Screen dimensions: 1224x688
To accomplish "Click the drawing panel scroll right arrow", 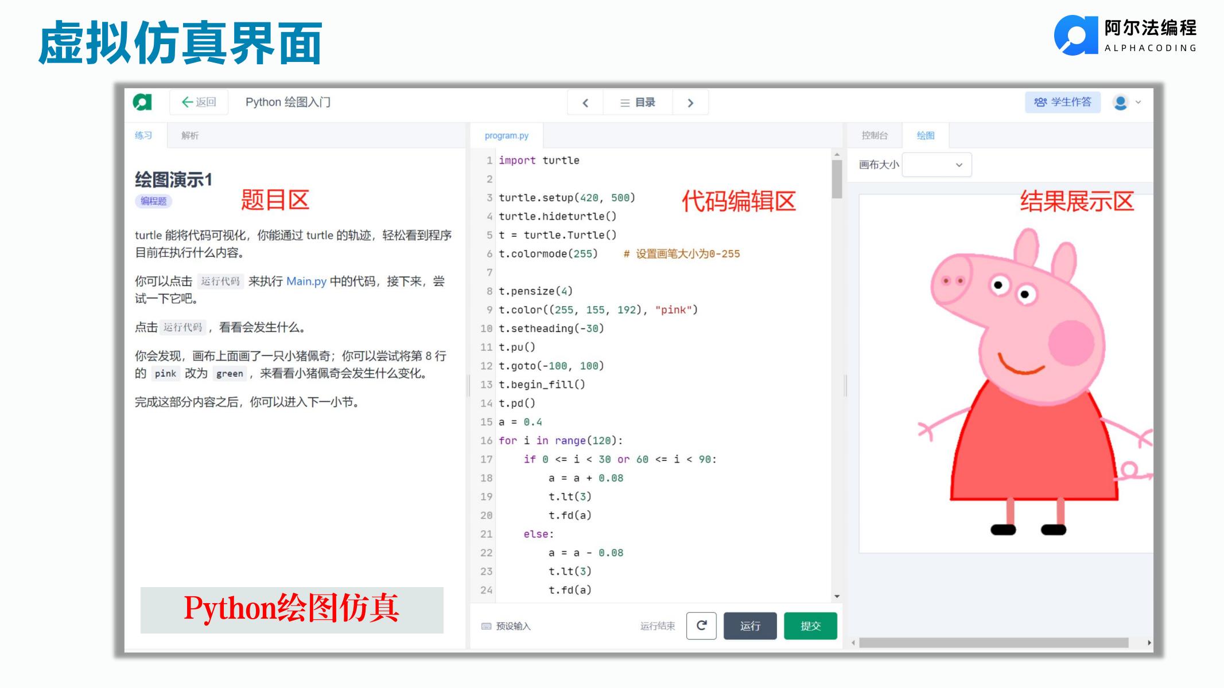I will tap(1149, 643).
